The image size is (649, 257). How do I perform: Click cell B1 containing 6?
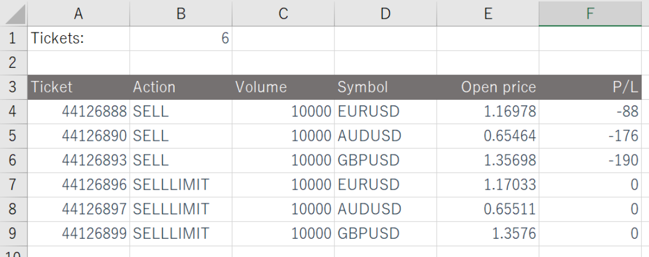click(181, 38)
